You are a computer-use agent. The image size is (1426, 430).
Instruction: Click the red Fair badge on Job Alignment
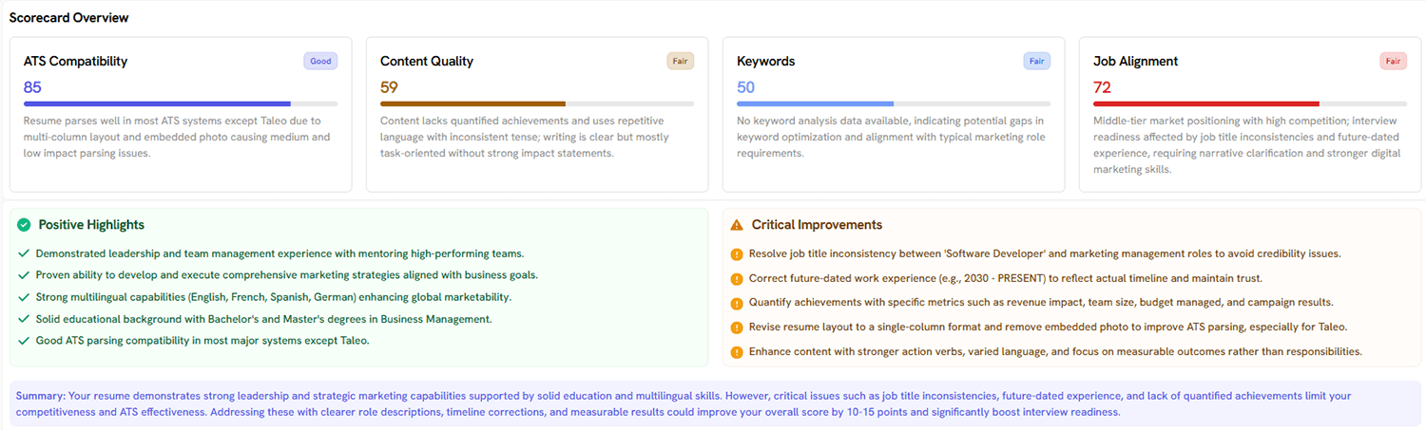pos(1393,61)
